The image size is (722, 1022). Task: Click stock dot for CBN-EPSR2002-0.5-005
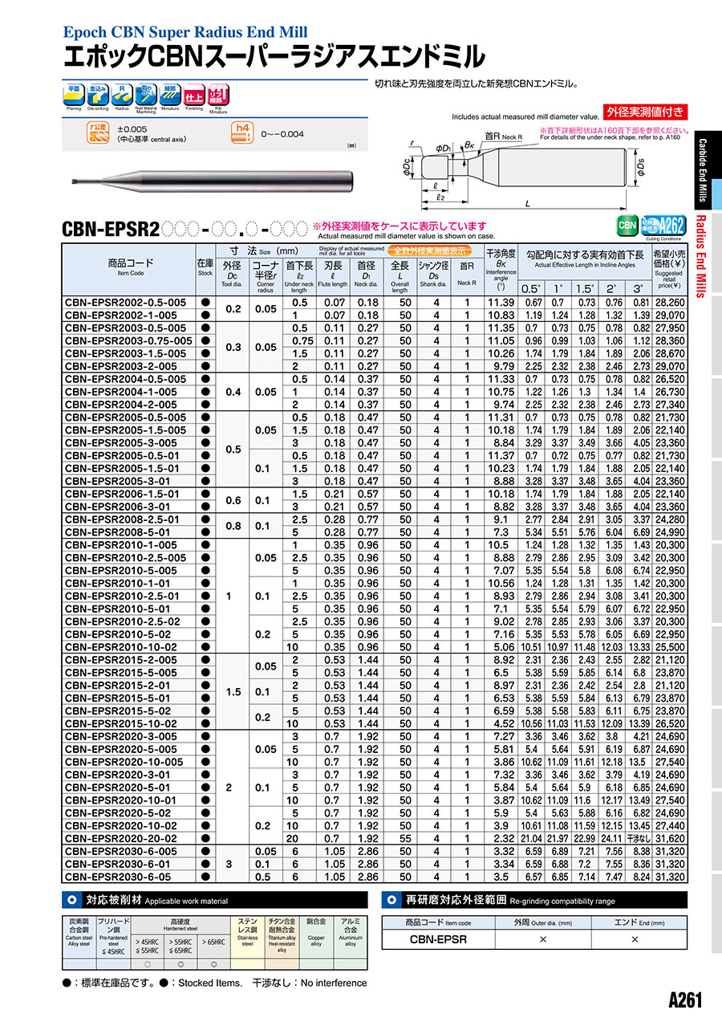point(205,303)
